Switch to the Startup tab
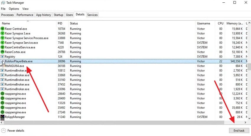This screenshot has height=136, width=251. 58,15
